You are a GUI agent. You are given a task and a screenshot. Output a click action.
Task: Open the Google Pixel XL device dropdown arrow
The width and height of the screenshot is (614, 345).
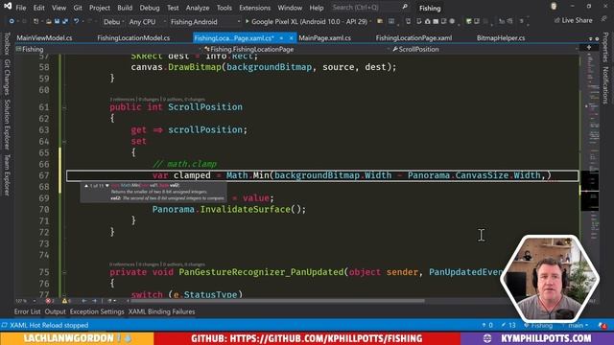[370, 22]
